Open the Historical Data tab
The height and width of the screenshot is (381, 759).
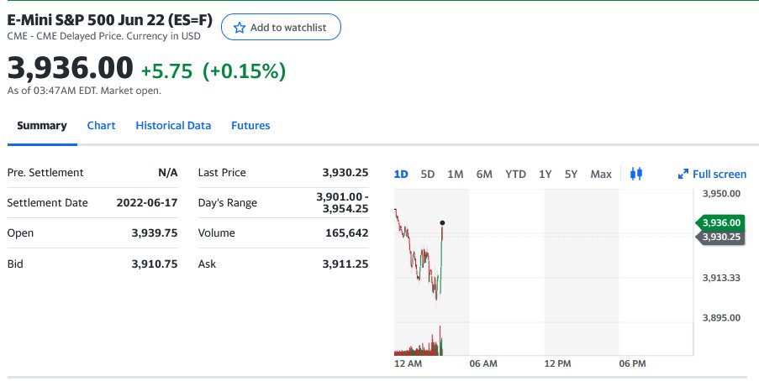pos(173,125)
